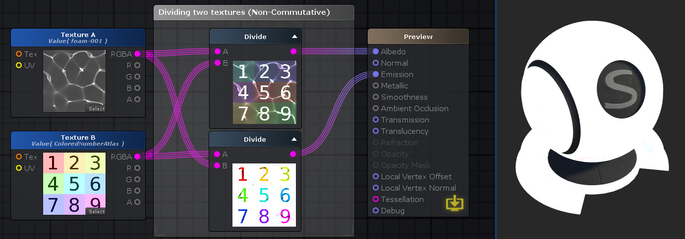Click the output port of the upper Divide node
This screenshot has height=239, width=685.
(293, 51)
